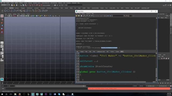Open Script Editor button beside command line
The width and height of the screenshot is (172, 96).
coord(171,89)
